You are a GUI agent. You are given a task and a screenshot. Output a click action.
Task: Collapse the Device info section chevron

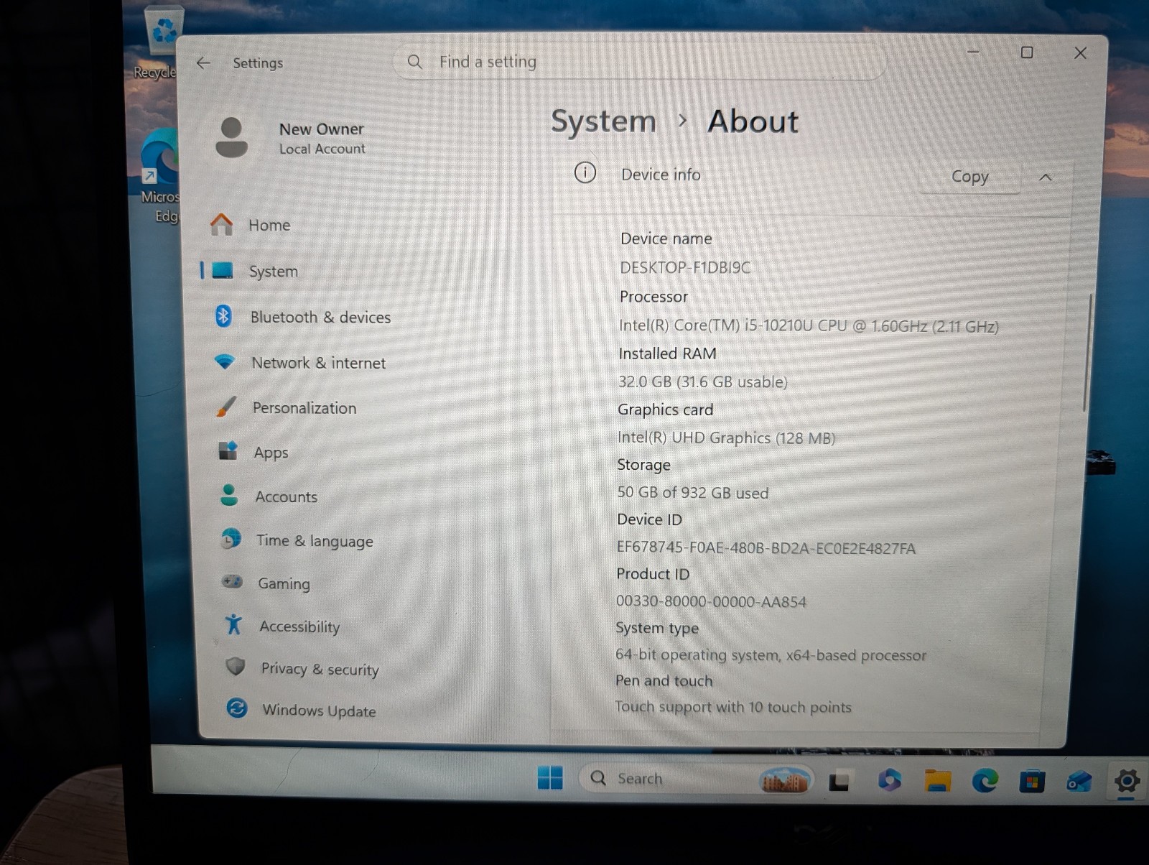pos(1046,177)
